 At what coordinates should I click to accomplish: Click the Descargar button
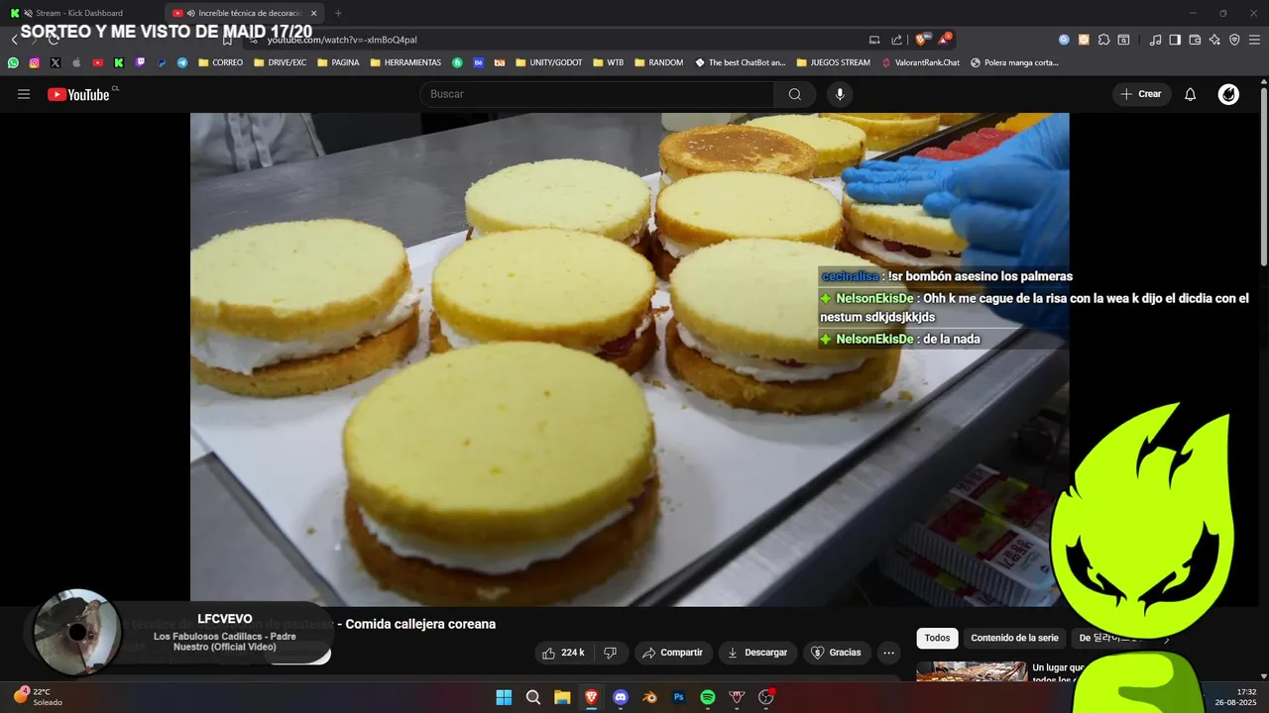coord(757,653)
